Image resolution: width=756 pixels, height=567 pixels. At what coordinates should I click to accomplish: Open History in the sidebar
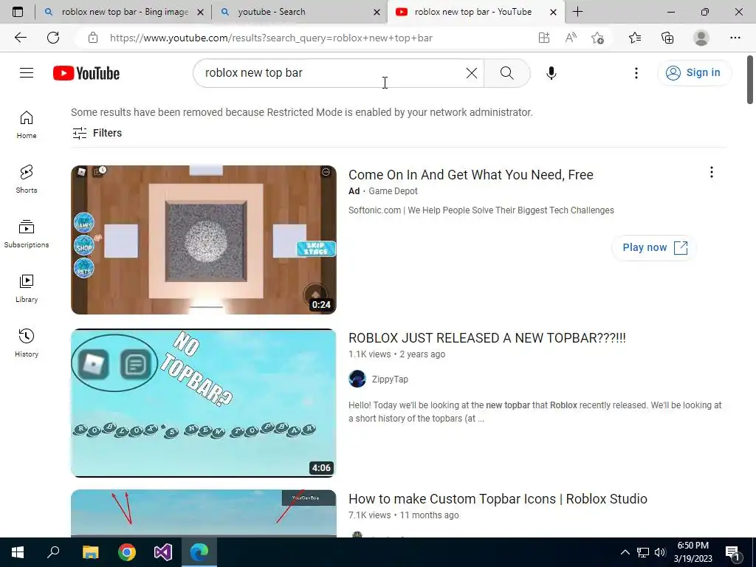coord(27,343)
